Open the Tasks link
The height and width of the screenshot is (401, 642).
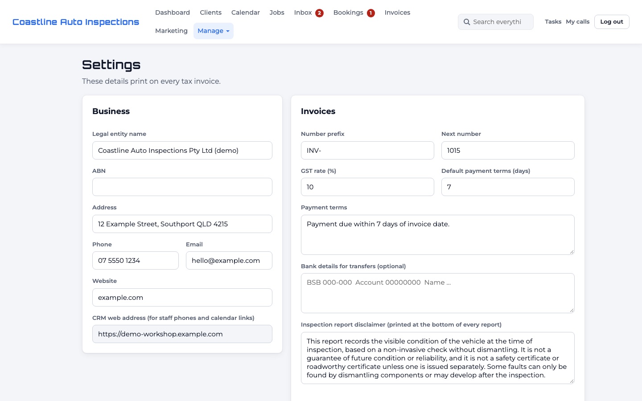[553, 21]
